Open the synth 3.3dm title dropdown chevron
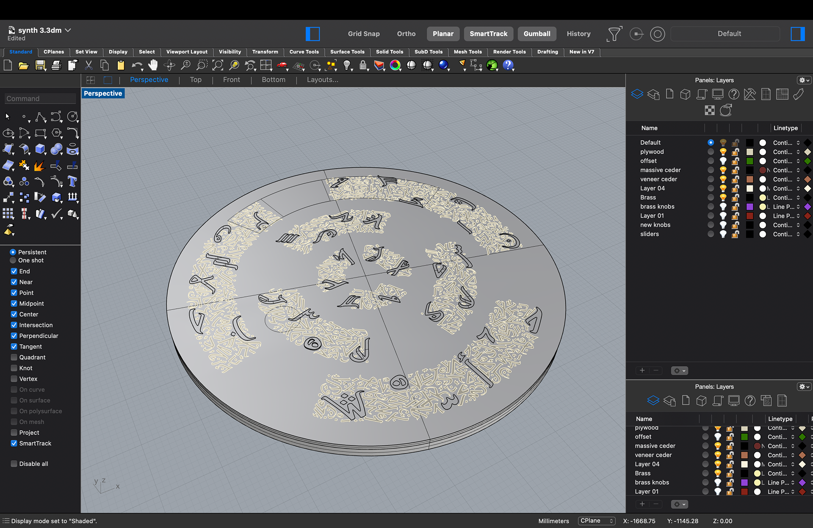 [68, 30]
